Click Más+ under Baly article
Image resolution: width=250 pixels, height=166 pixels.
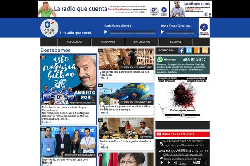click(104, 113)
